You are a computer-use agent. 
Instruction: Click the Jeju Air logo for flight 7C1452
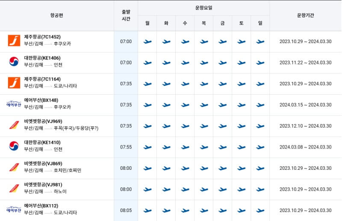(x=14, y=41)
